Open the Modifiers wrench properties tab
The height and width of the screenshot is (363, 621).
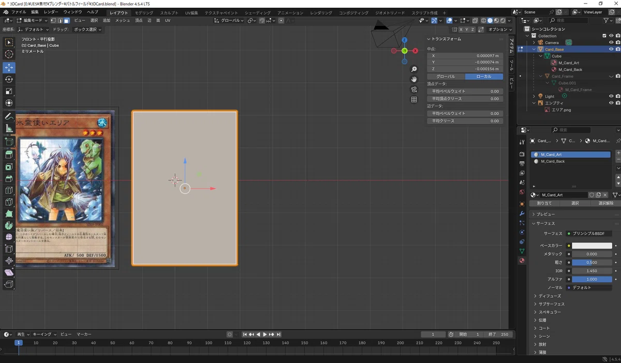pos(522,213)
